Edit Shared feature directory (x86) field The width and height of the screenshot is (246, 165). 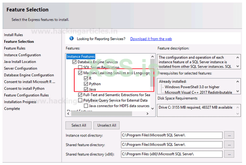click(x=172, y=154)
